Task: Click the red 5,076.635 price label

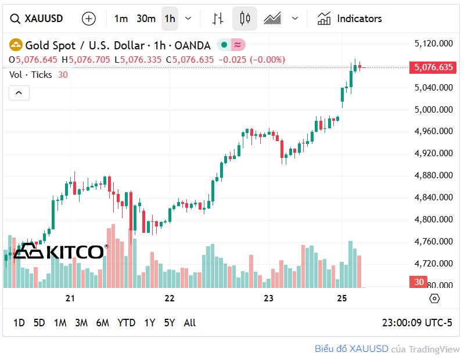Action: tap(433, 67)
